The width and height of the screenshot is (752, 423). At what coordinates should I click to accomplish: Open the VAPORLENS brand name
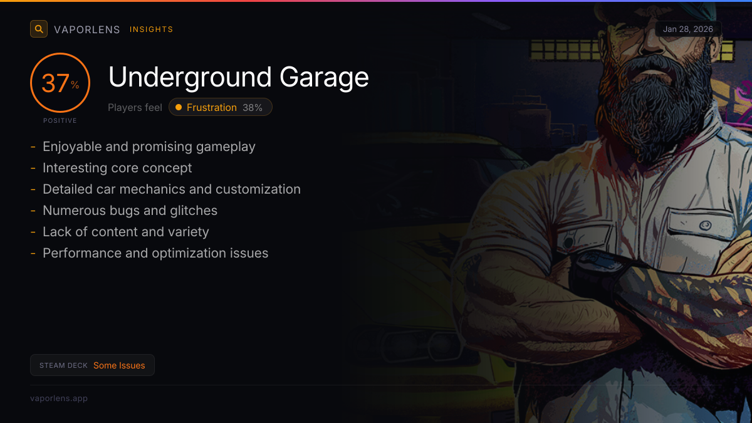click(x=87, y=29)
